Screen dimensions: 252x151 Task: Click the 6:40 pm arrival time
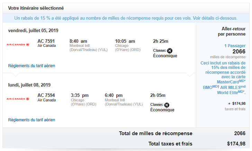(x=114, y=95)
